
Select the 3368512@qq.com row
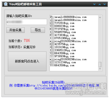pyautogui.click(x=63, y=50)
